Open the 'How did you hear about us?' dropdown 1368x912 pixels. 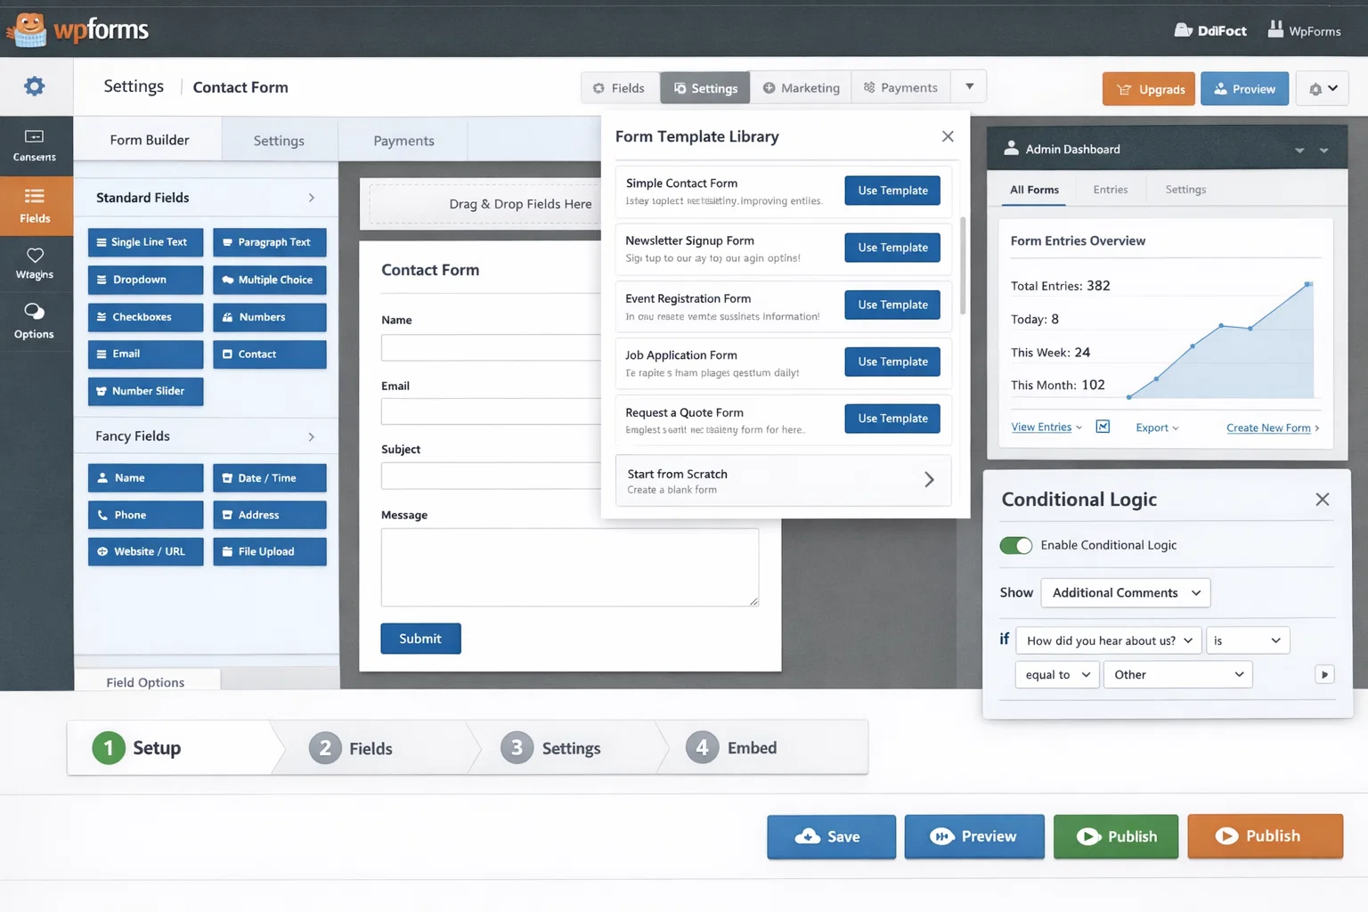point(1108,640)
